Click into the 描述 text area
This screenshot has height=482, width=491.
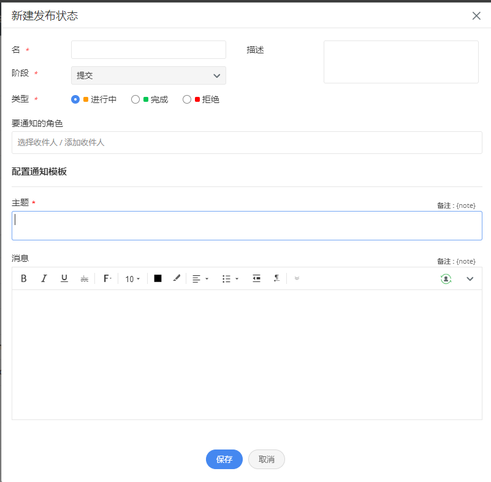[x=401, y=62]
